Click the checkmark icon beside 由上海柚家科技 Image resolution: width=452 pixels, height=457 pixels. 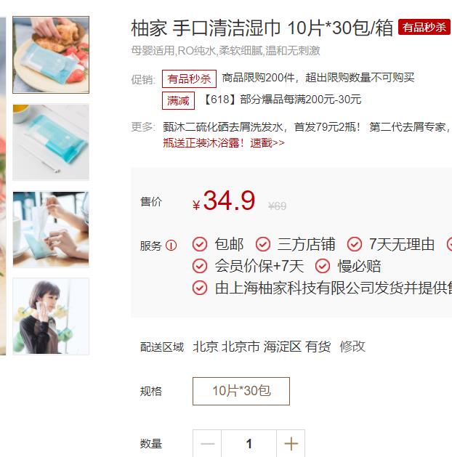pos(200,288)
